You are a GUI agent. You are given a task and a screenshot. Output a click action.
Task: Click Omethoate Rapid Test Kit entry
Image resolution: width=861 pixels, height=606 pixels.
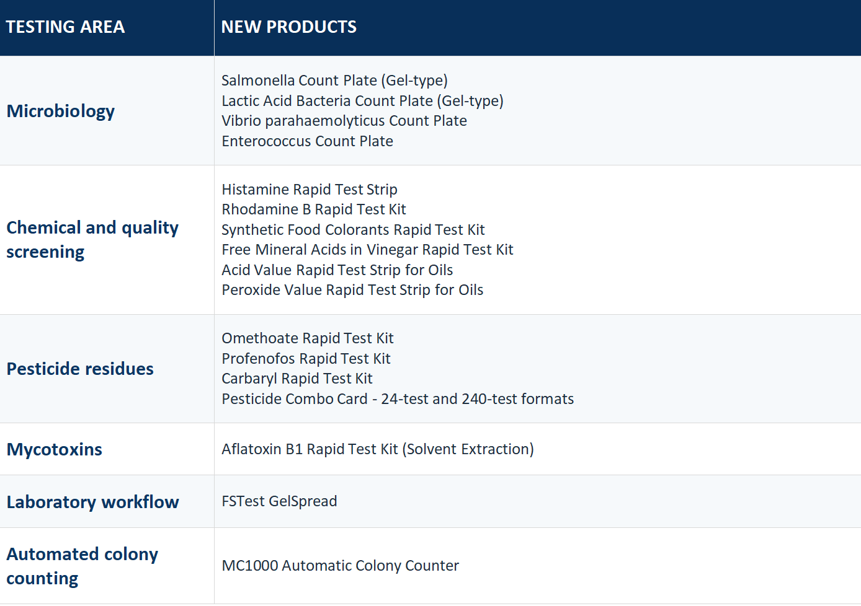coord(308,338)
